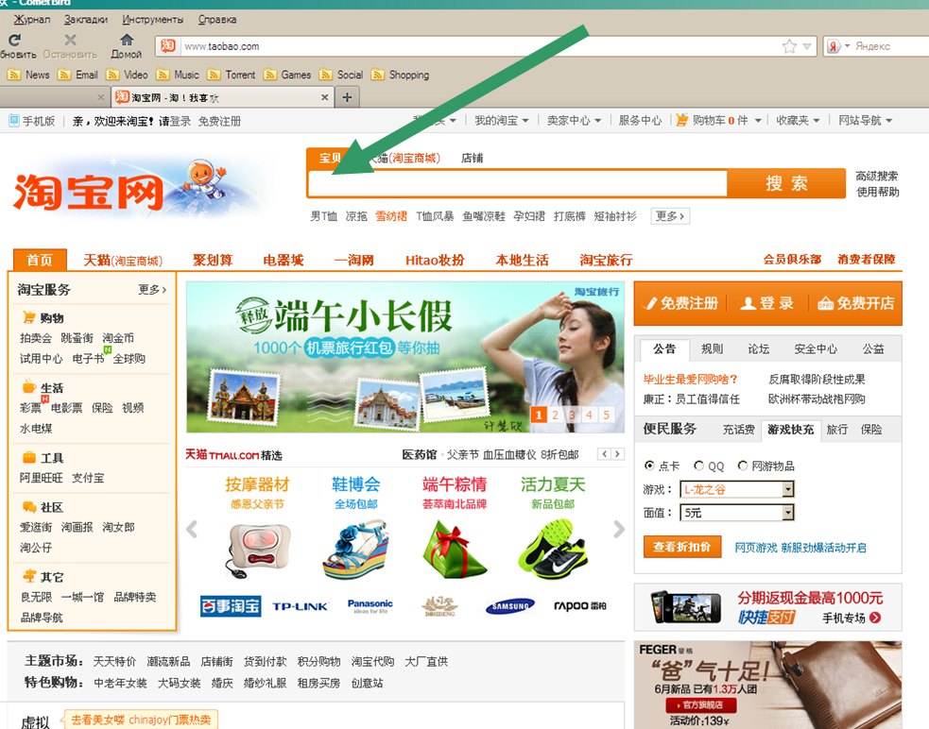Click the browser reload icon
The height and width of the screenshot is (729, 929).
coord(15,40)
